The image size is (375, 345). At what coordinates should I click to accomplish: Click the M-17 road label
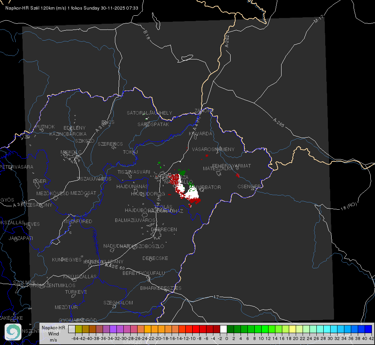318,19
